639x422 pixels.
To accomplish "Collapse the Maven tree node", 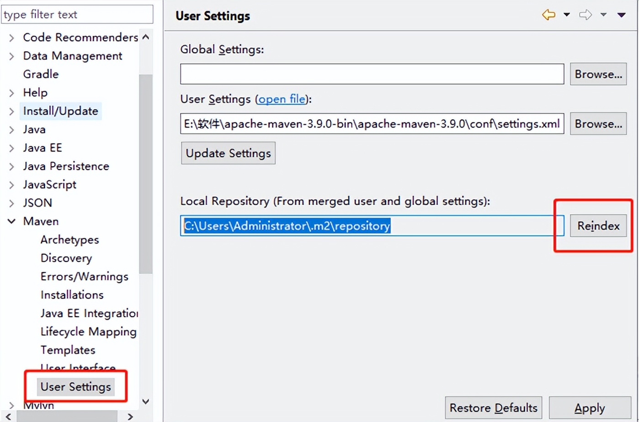I will pyautogui.click(x=11, y=221).
